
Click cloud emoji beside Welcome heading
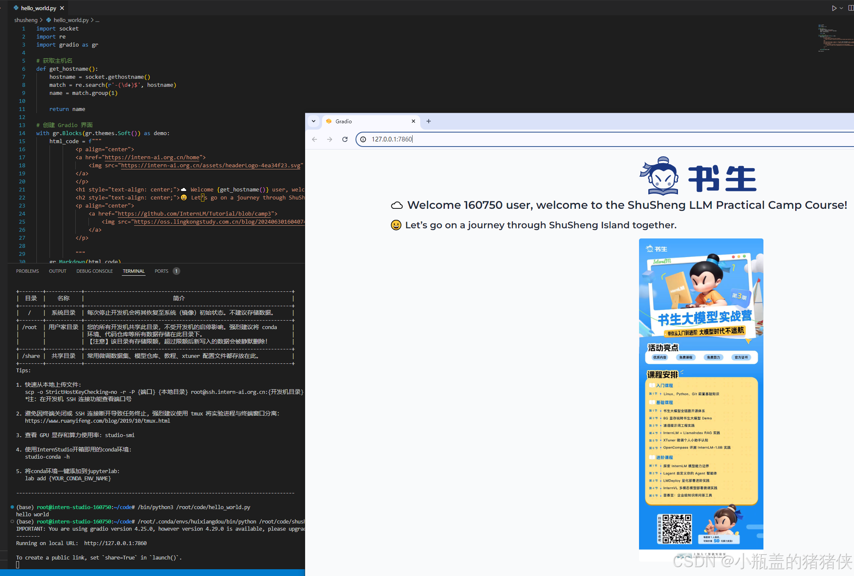coord(397,206)
